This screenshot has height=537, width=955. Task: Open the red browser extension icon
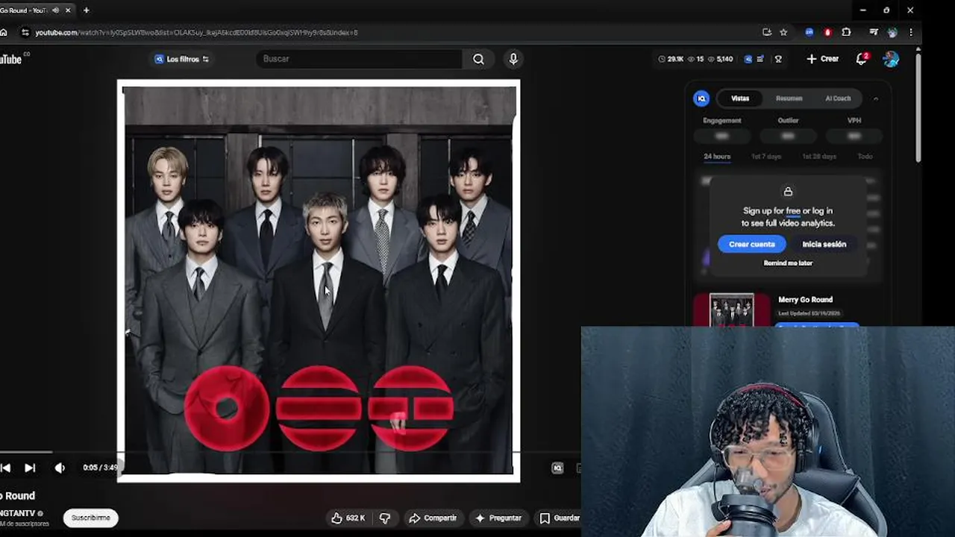(827, 32)
